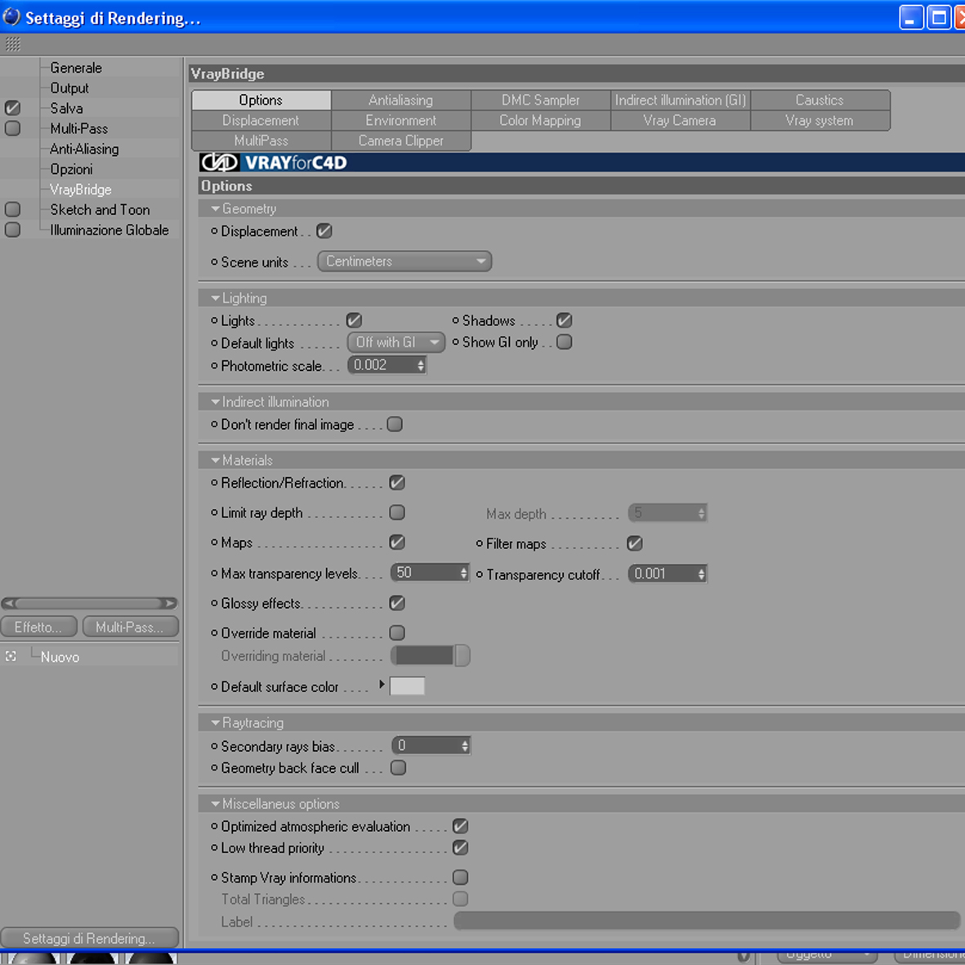Screen dimensions: 965x965
Task: Toggle the Salva checkbox in the sidebar
Action: coord(12,109)
